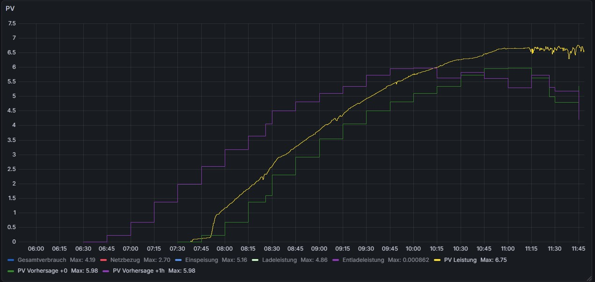Click the Entladeleistung purple color icon

[335, 260]
